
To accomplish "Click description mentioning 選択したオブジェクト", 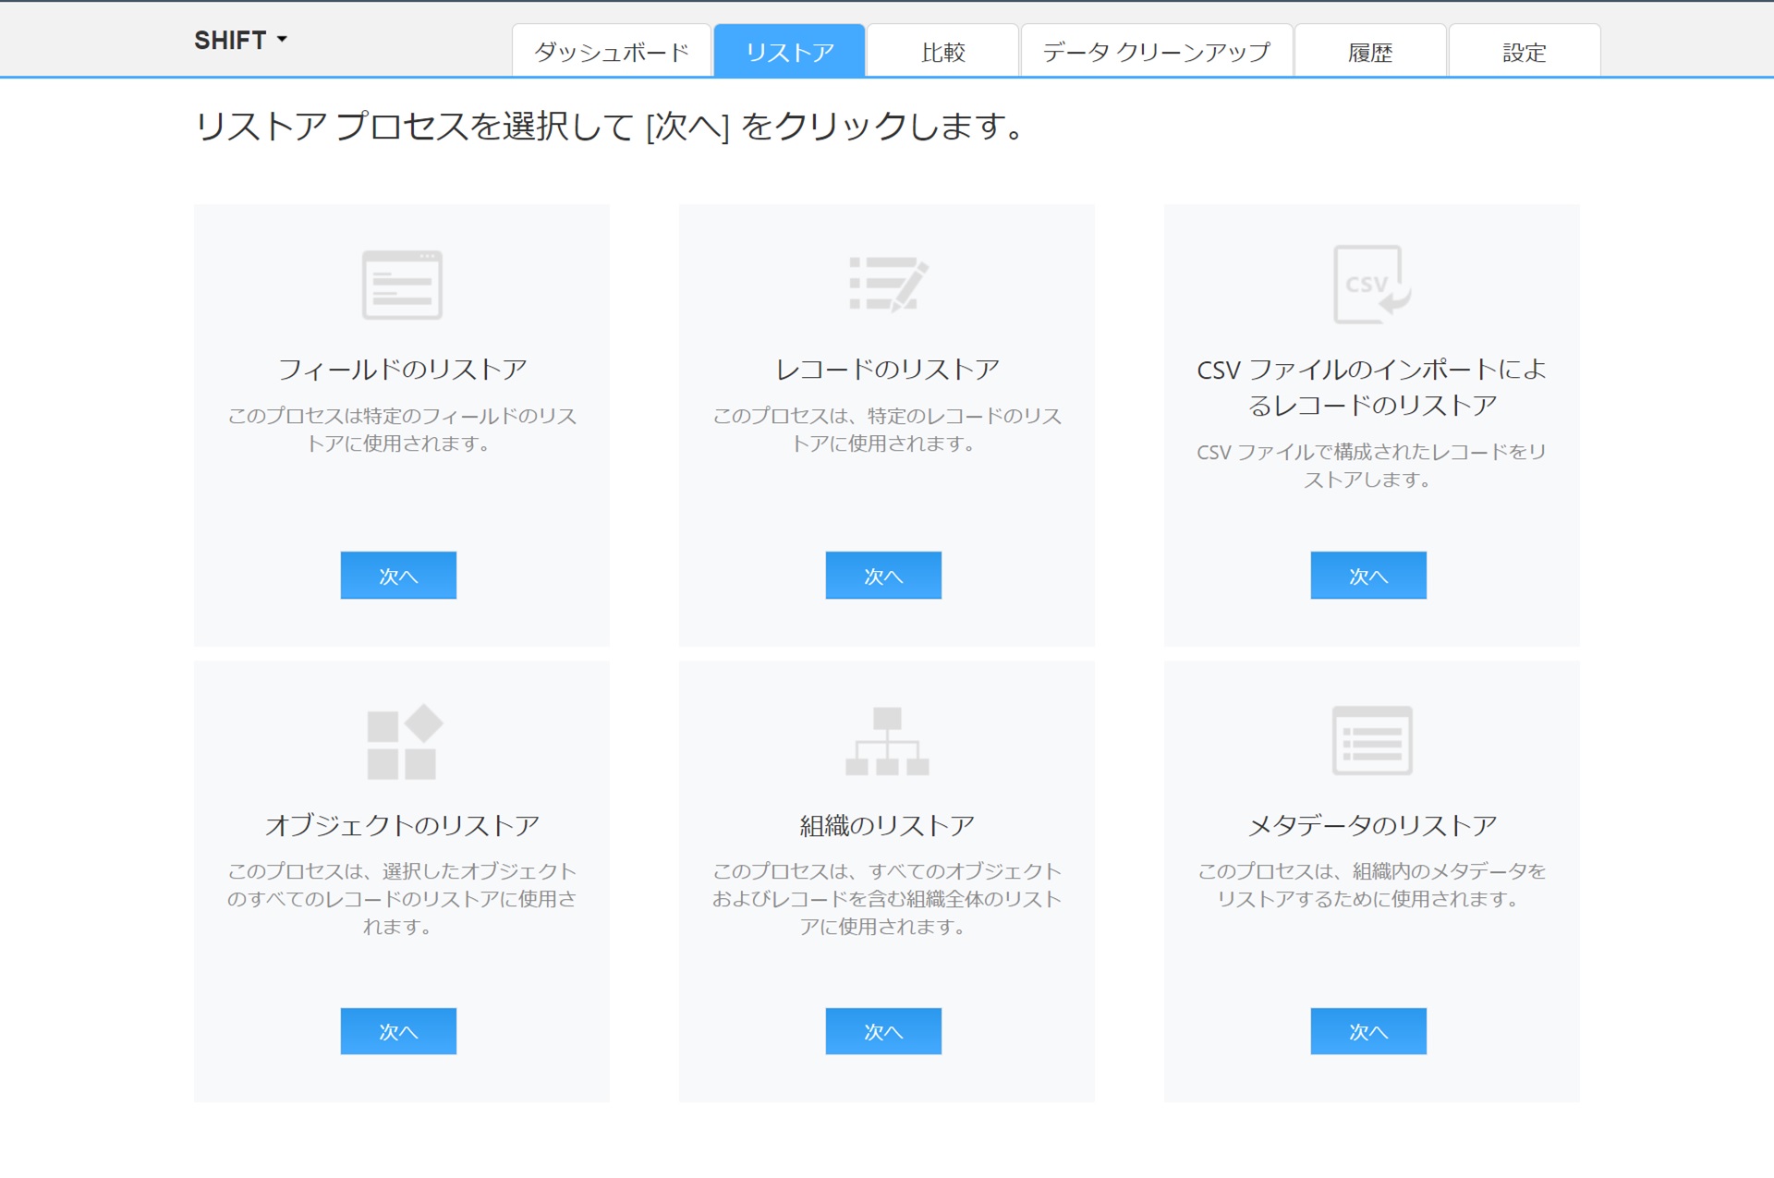I will coord(402,899).
